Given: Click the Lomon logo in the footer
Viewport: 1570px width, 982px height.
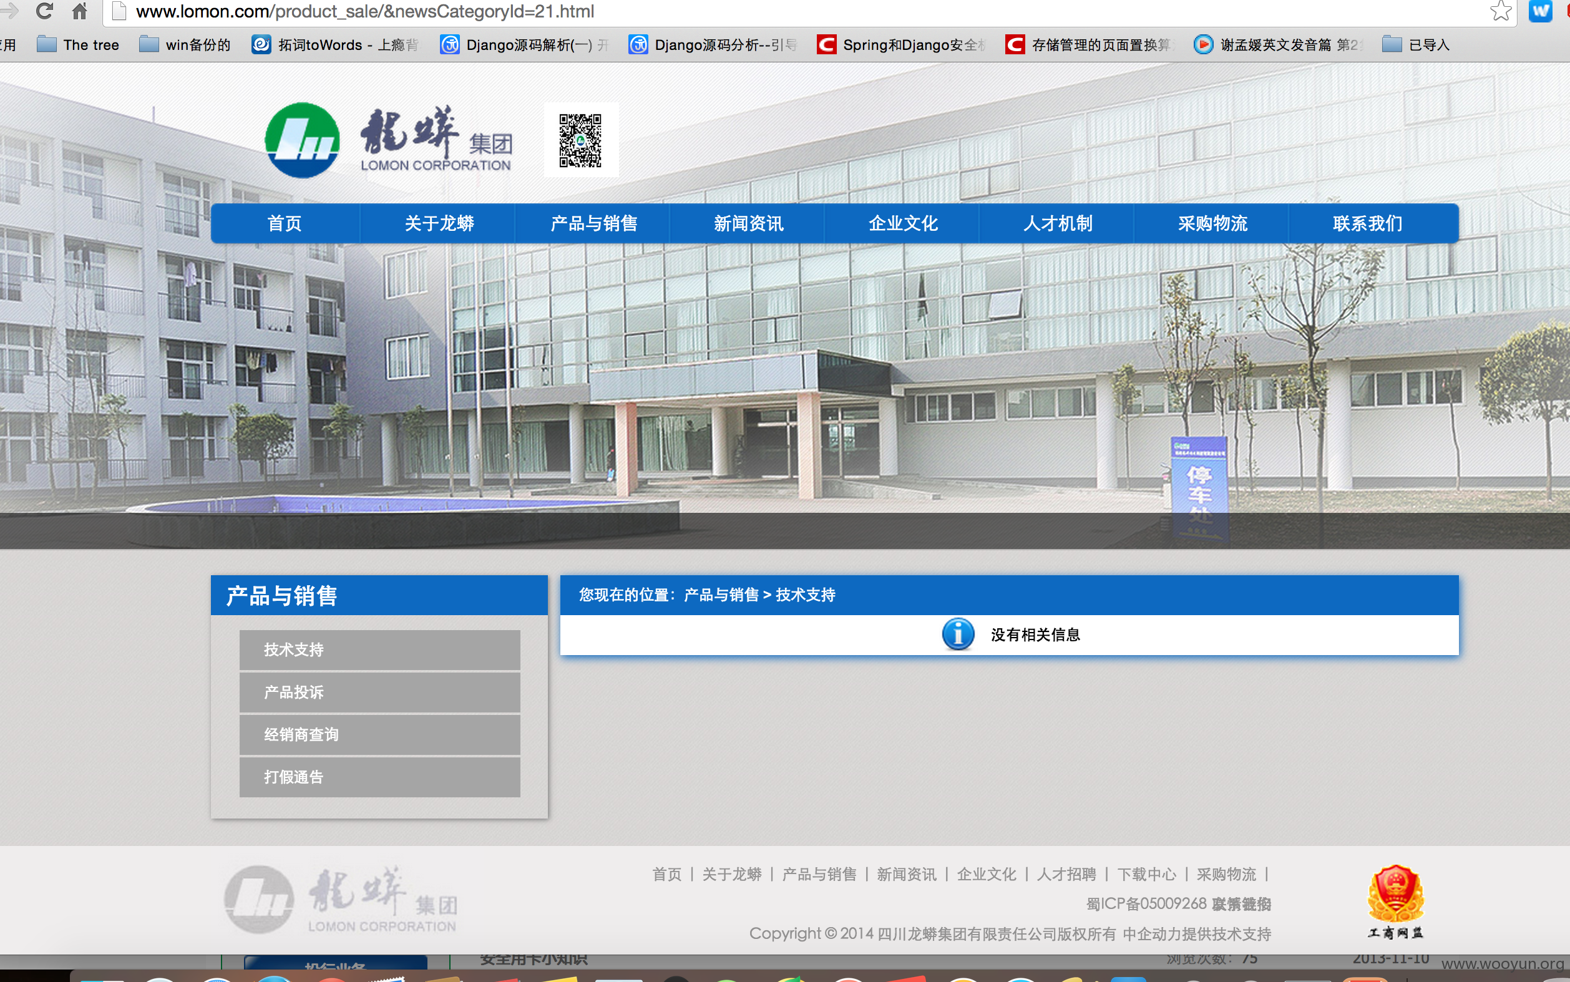Looking at the screenshot, I should tap(338, 900).
